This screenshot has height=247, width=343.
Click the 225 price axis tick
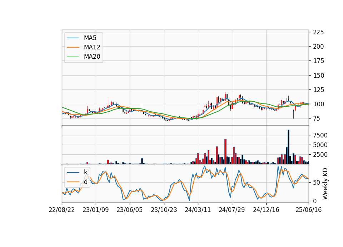click(318, 32)
